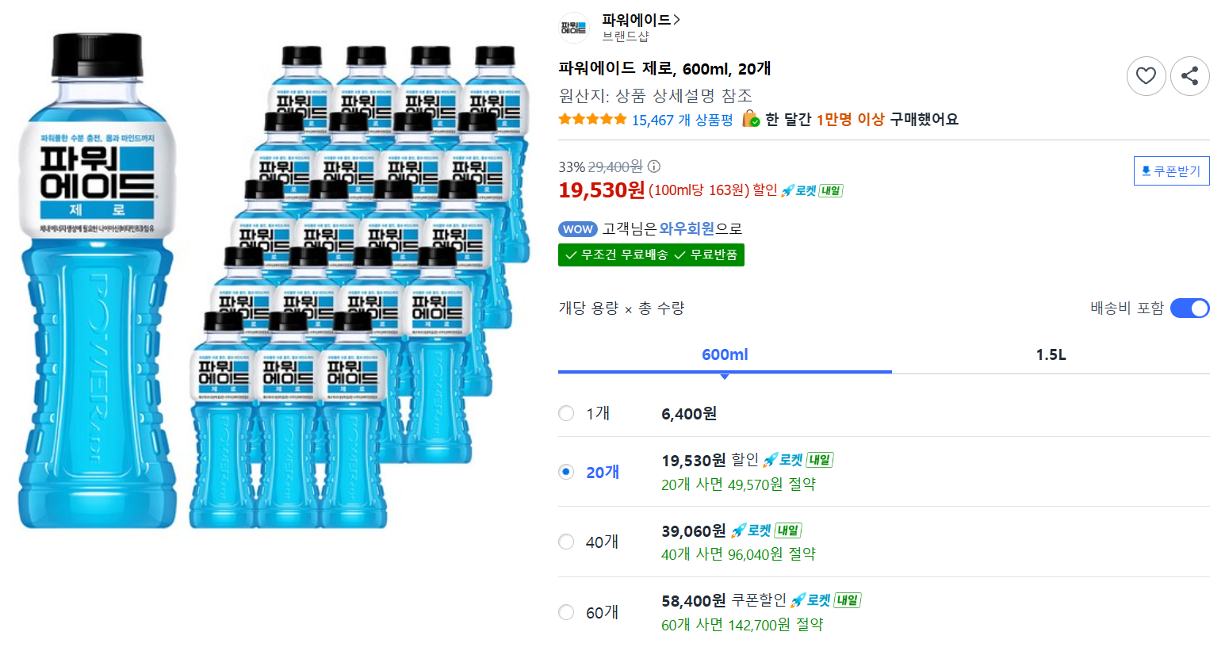The image size is (1225, 651).
Task: Click the price info circle icon
Action: click(654, 167)
